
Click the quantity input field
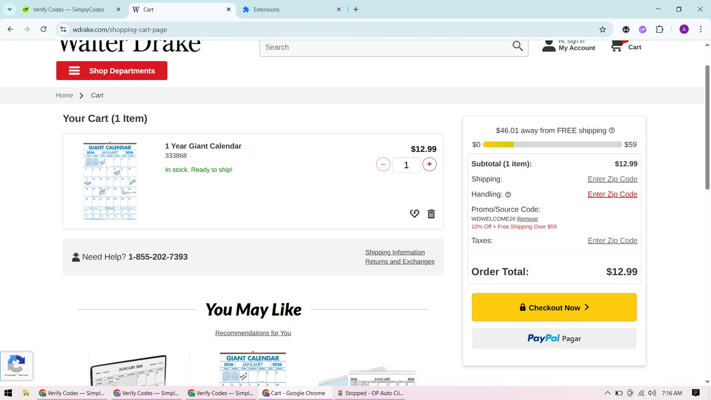[406, 165]
